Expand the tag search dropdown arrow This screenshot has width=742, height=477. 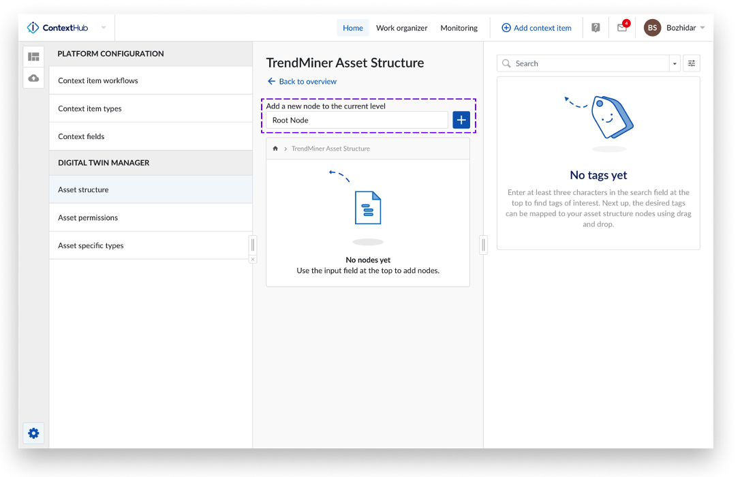675,63
